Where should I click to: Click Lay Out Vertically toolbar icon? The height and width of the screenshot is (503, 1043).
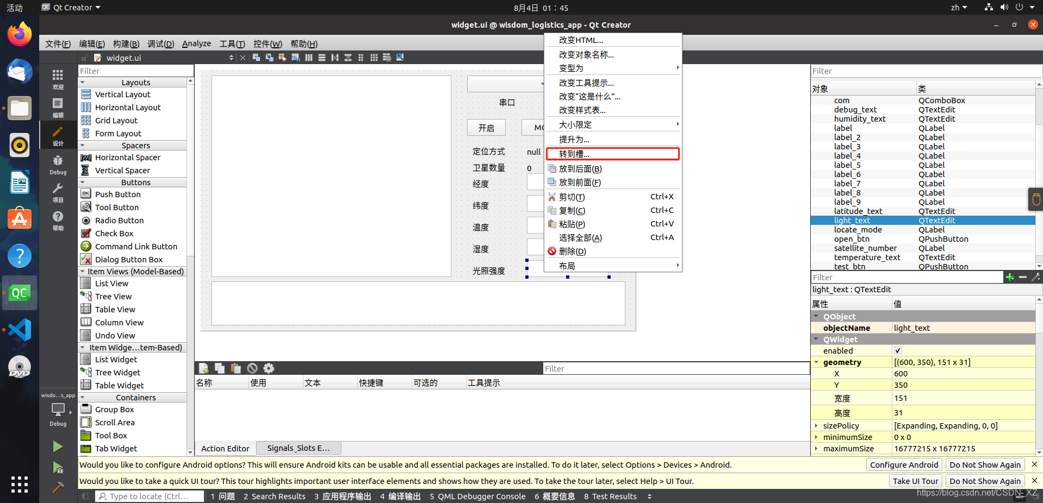[x=322, y=58]
